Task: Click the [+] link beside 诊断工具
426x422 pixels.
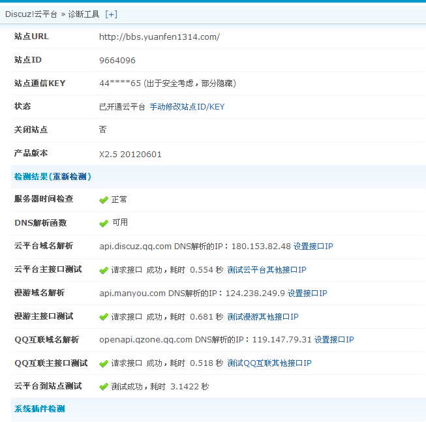Action: 111,14
